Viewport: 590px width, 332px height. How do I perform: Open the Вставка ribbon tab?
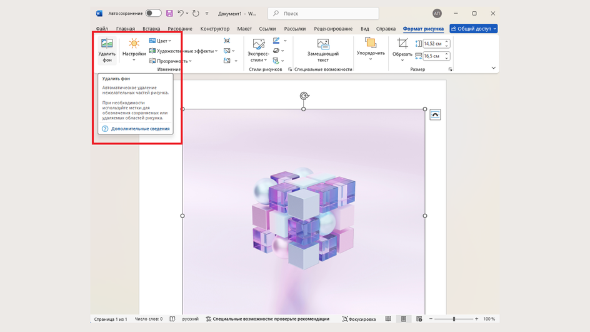point(151,29)
